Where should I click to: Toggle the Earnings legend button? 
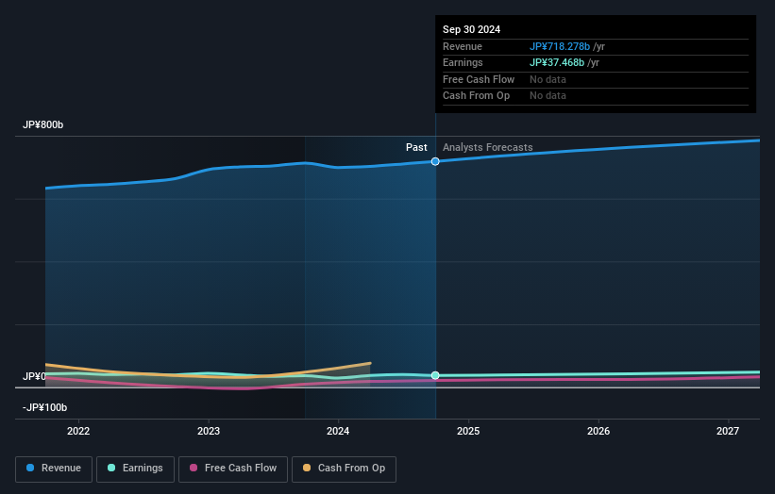pos(135,469)
